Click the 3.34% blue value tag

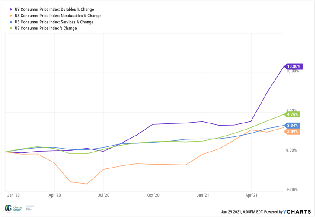293,126
